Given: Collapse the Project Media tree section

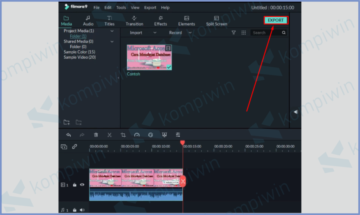Looking at the screenshot, I should 112,31.
